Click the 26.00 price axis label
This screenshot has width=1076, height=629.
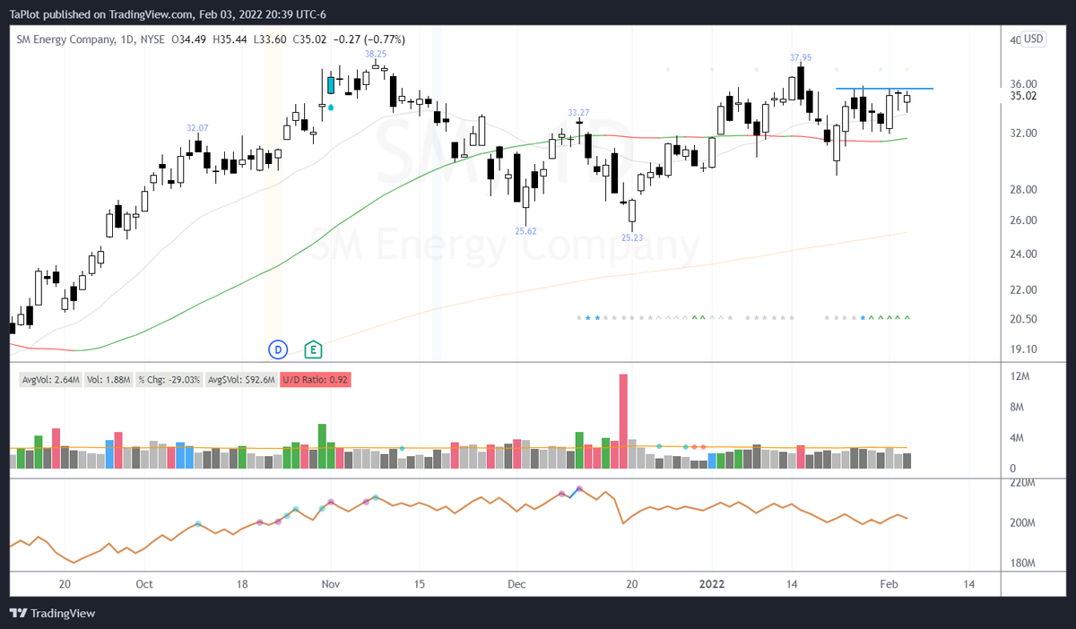[x=1023, y=220]
